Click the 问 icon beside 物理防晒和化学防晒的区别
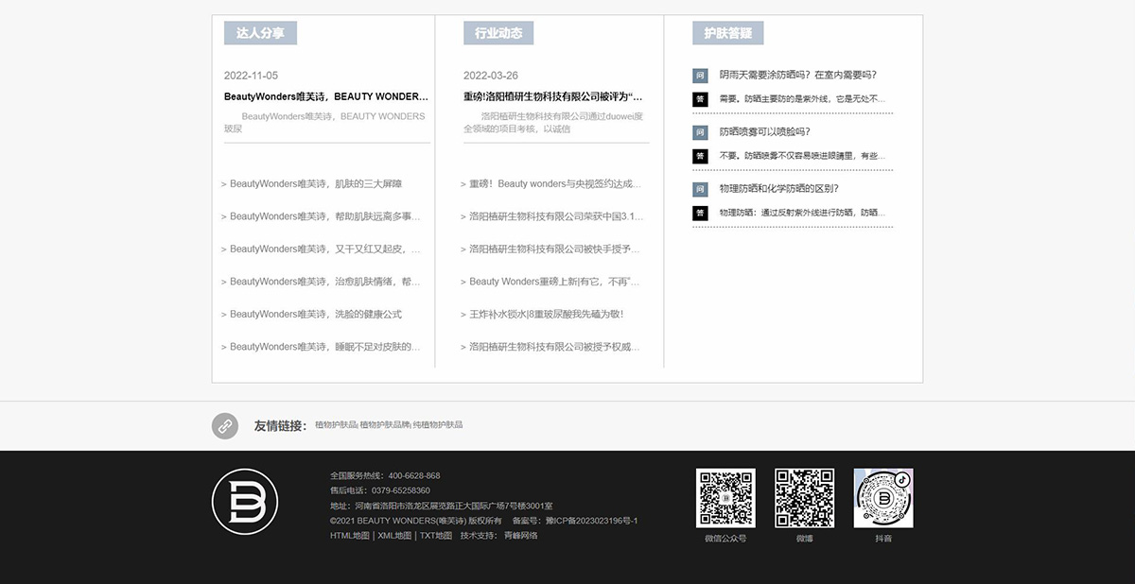Screen dimensions: 1135x584 (x=700, y=189)
